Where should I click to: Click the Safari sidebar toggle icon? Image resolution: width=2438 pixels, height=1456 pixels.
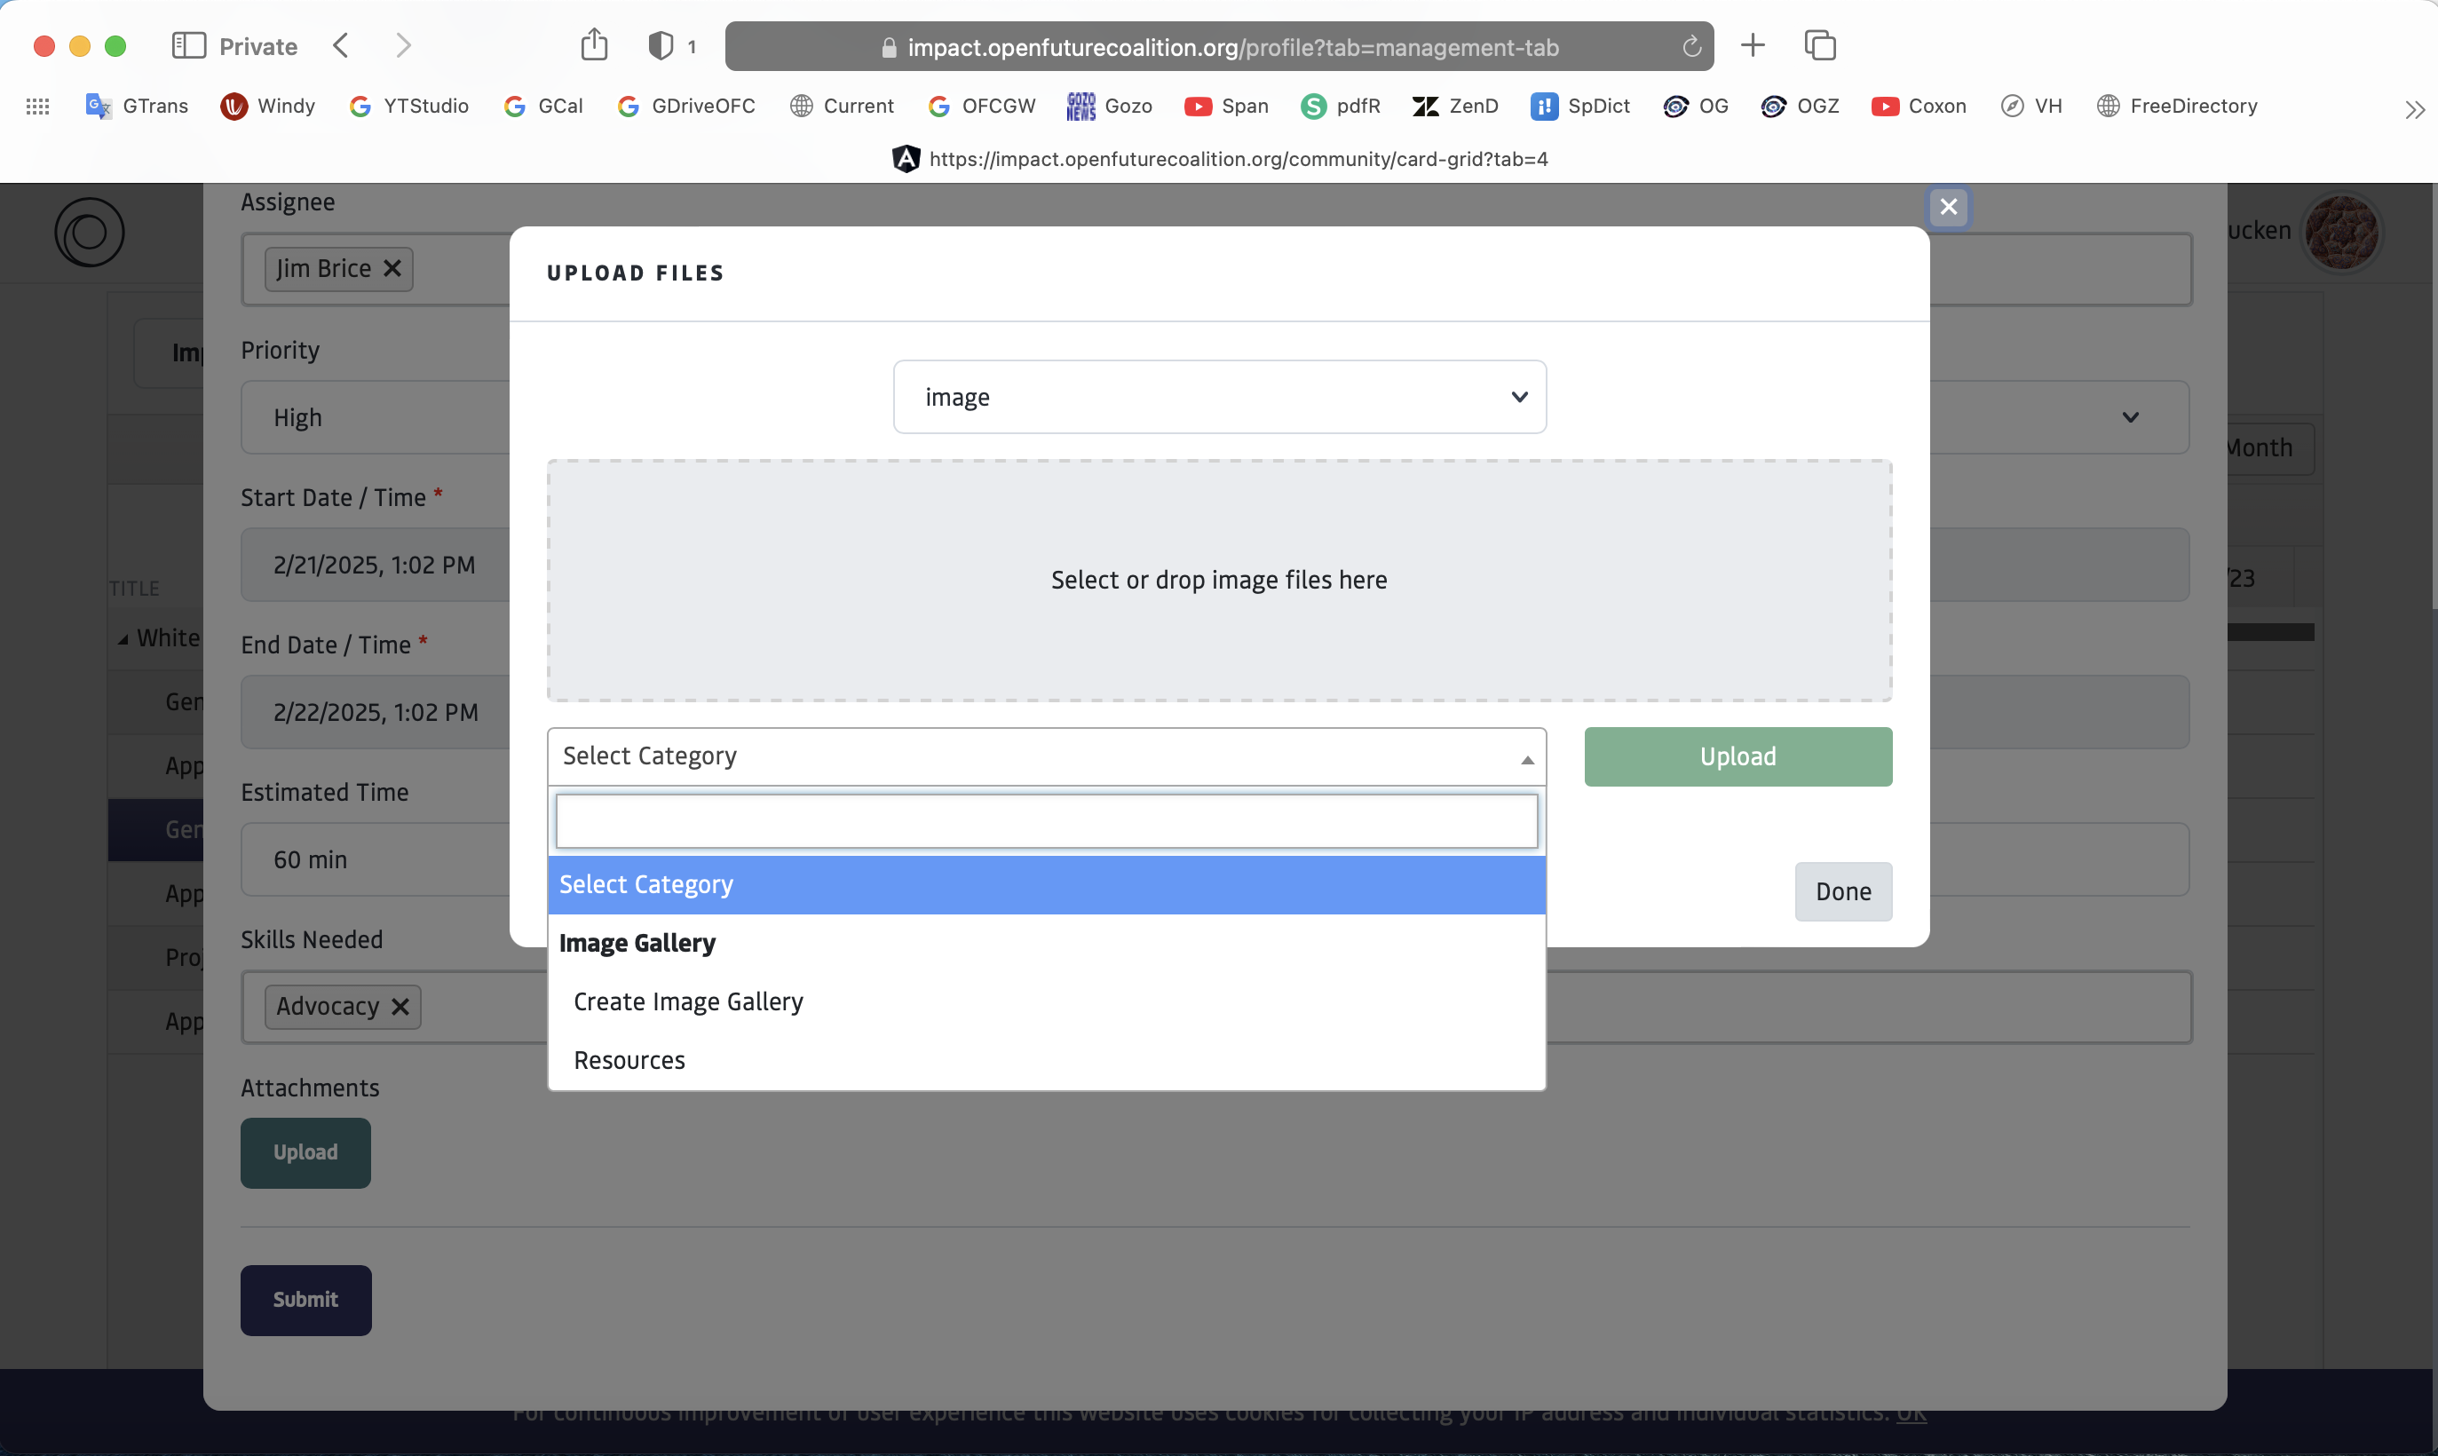pyautogui.click(x=187, y=46)
